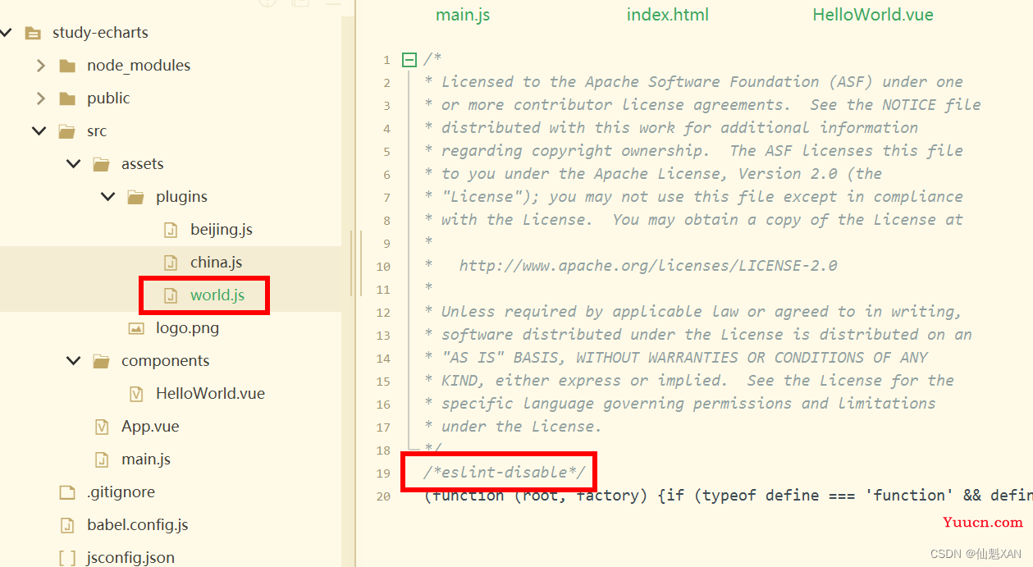1033x567 pixels.
Task: Click the '"AS IS" BASIS' comment line
Action: pos(676,357)
